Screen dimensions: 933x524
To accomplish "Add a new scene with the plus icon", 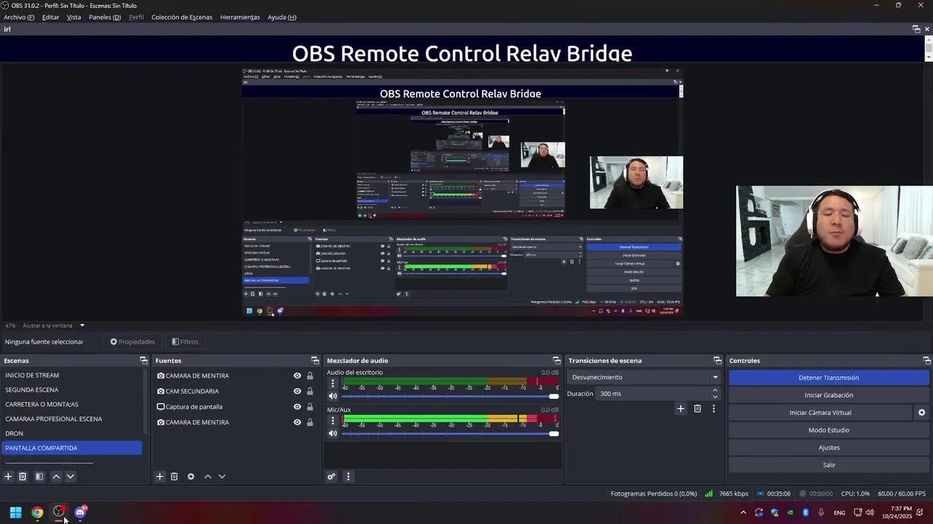I will pyautogui.click(x=8, y=477).
